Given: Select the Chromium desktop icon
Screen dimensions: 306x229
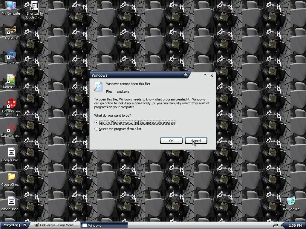Looking at the screenshot, I should (x=11, y=57).
